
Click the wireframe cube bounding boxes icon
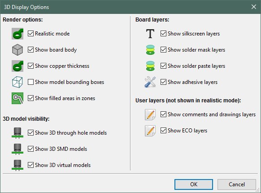(17, 82)
